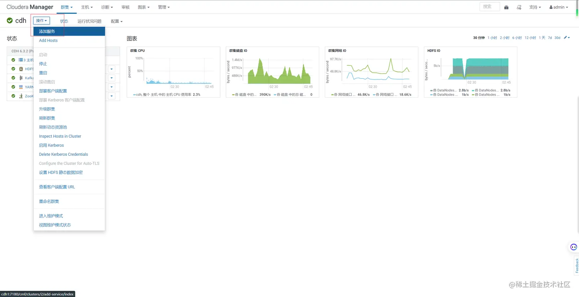Set chart range to 2 小时
Screen dimensions: 579x297
(505, 38)
